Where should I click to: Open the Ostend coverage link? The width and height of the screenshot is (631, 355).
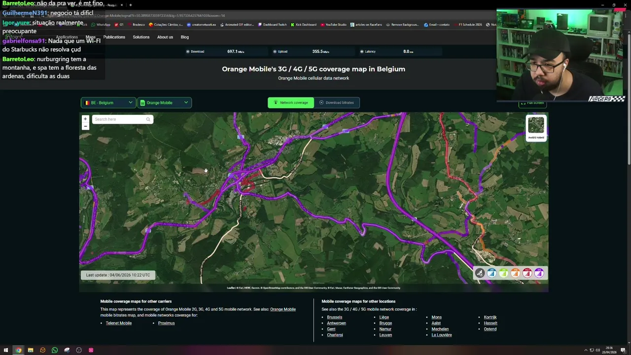490,329
